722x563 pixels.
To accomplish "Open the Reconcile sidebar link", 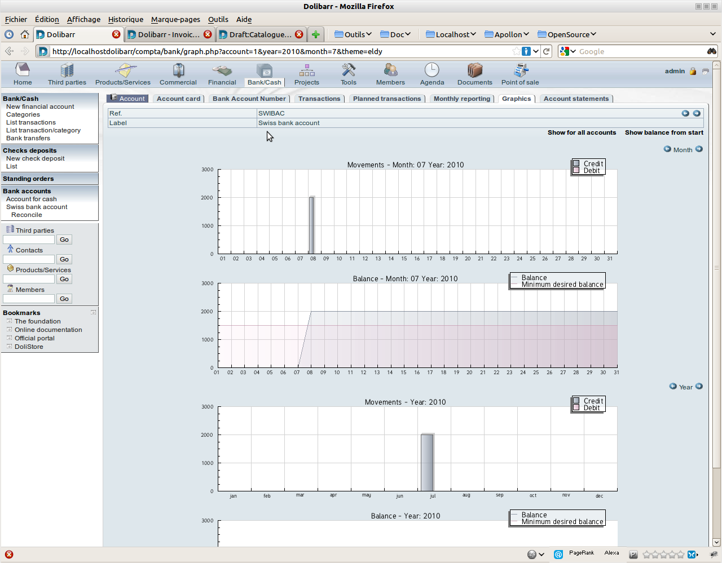I will (x=27, y=215).
